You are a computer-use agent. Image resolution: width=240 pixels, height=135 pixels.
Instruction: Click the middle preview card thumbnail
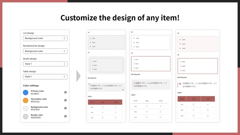151,76
